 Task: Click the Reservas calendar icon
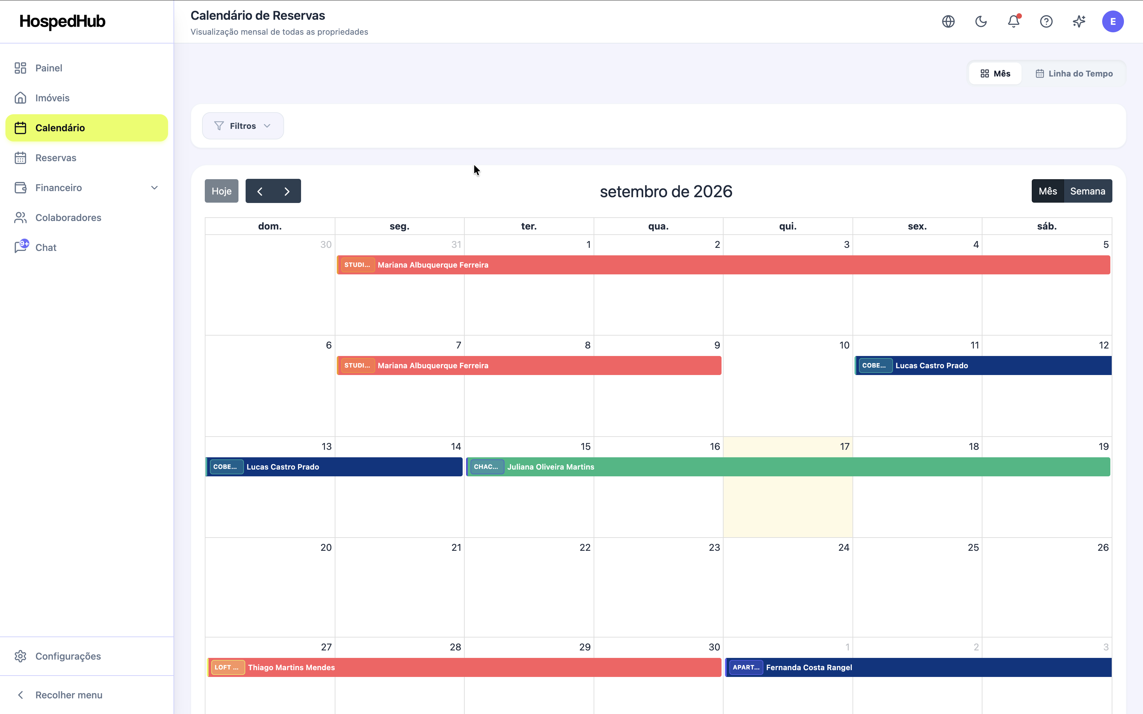pyautogui.click(x=20, y=158)
